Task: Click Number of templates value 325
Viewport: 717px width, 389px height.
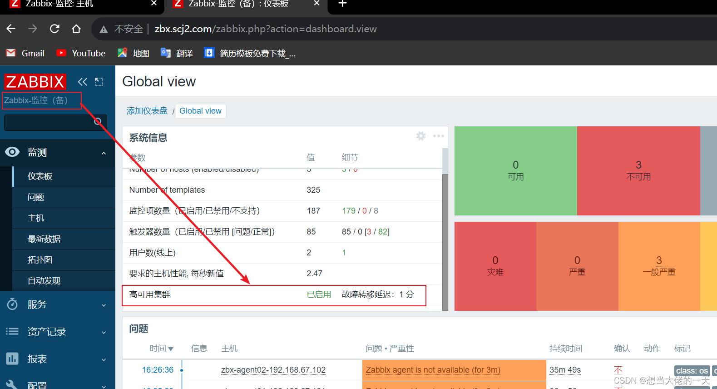Action: point(313,190)
